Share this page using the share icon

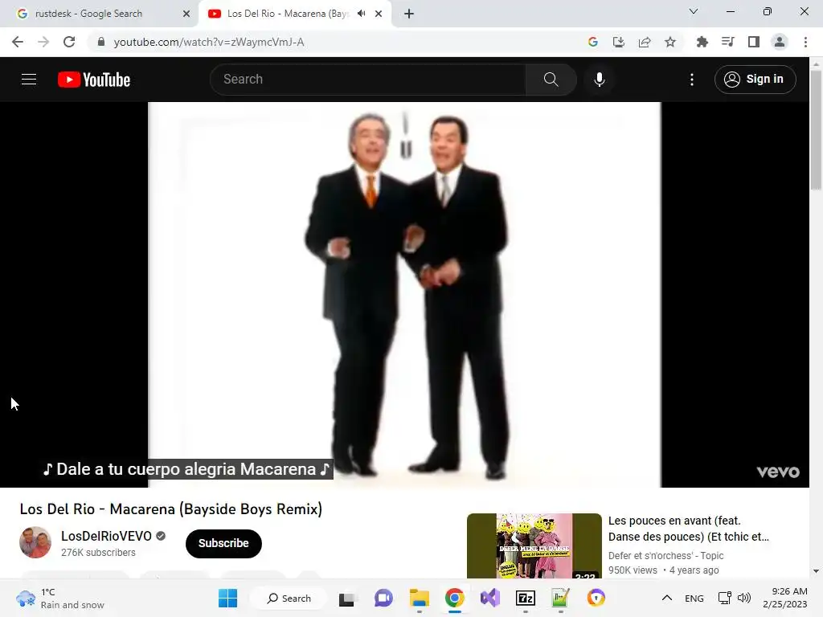coord(645,42)
